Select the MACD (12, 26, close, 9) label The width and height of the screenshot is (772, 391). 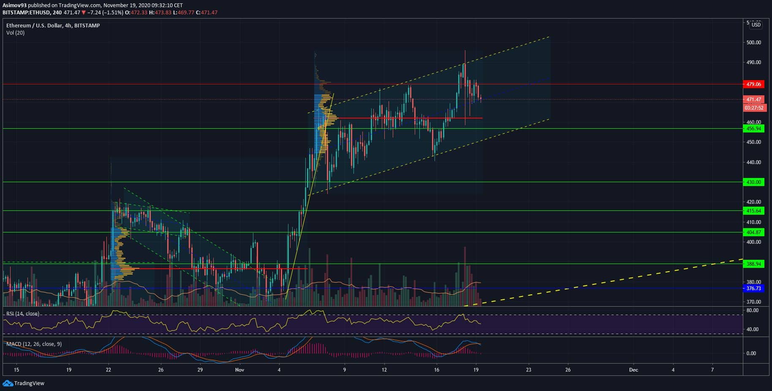(34, 344)
